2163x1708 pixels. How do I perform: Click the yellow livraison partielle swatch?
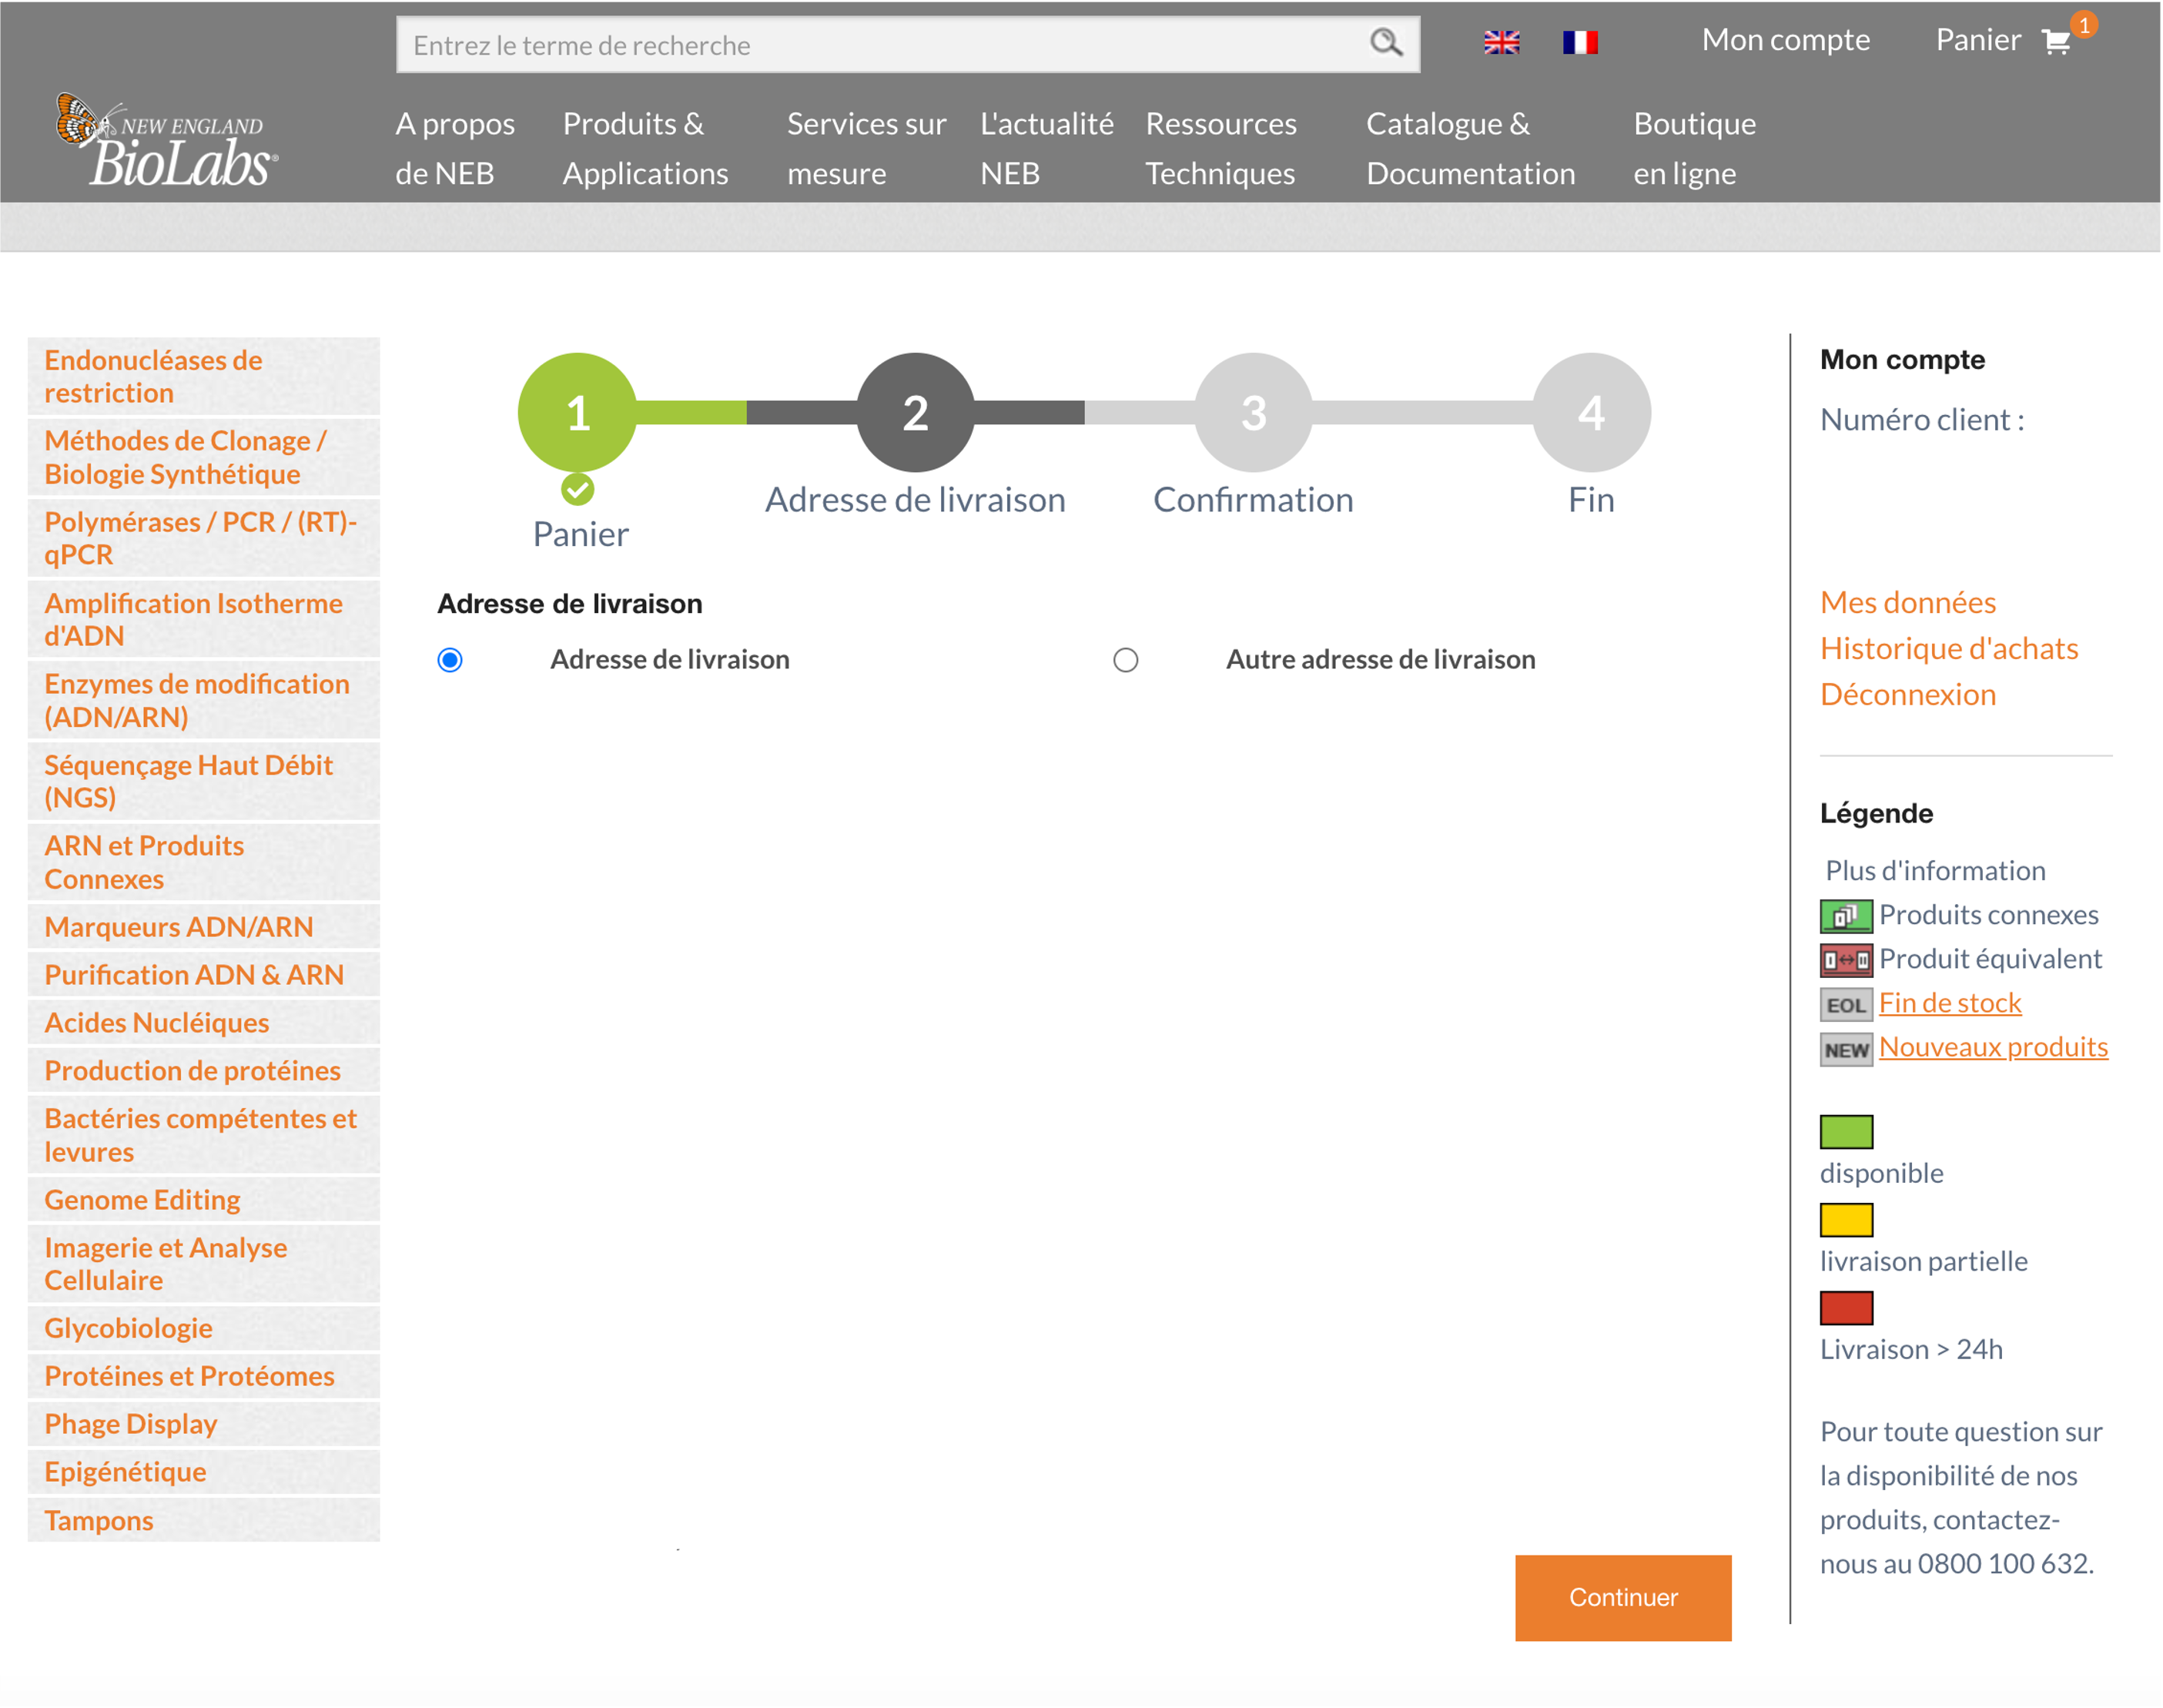pos(1845,1220)
